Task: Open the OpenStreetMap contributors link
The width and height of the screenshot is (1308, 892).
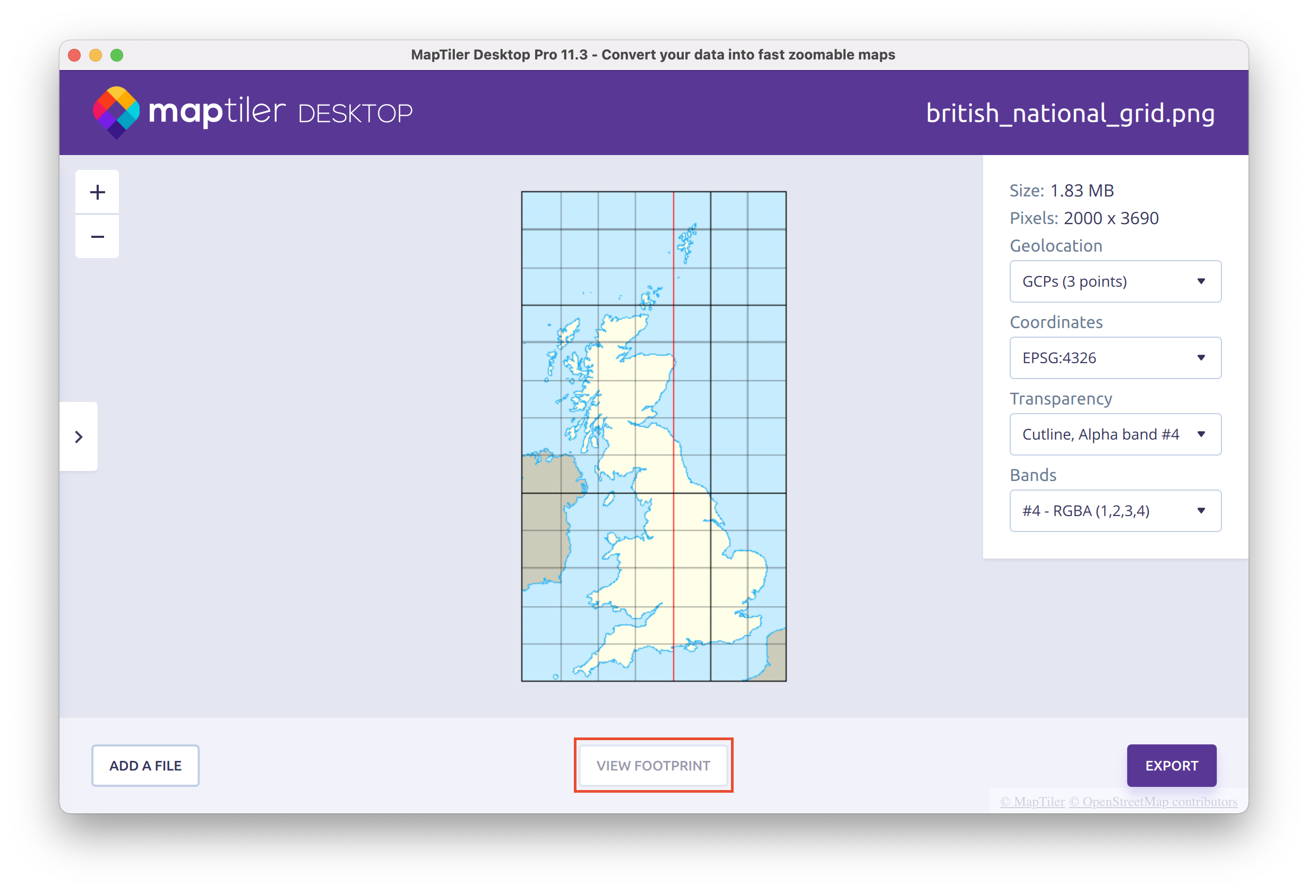Action: point(1153,801)
